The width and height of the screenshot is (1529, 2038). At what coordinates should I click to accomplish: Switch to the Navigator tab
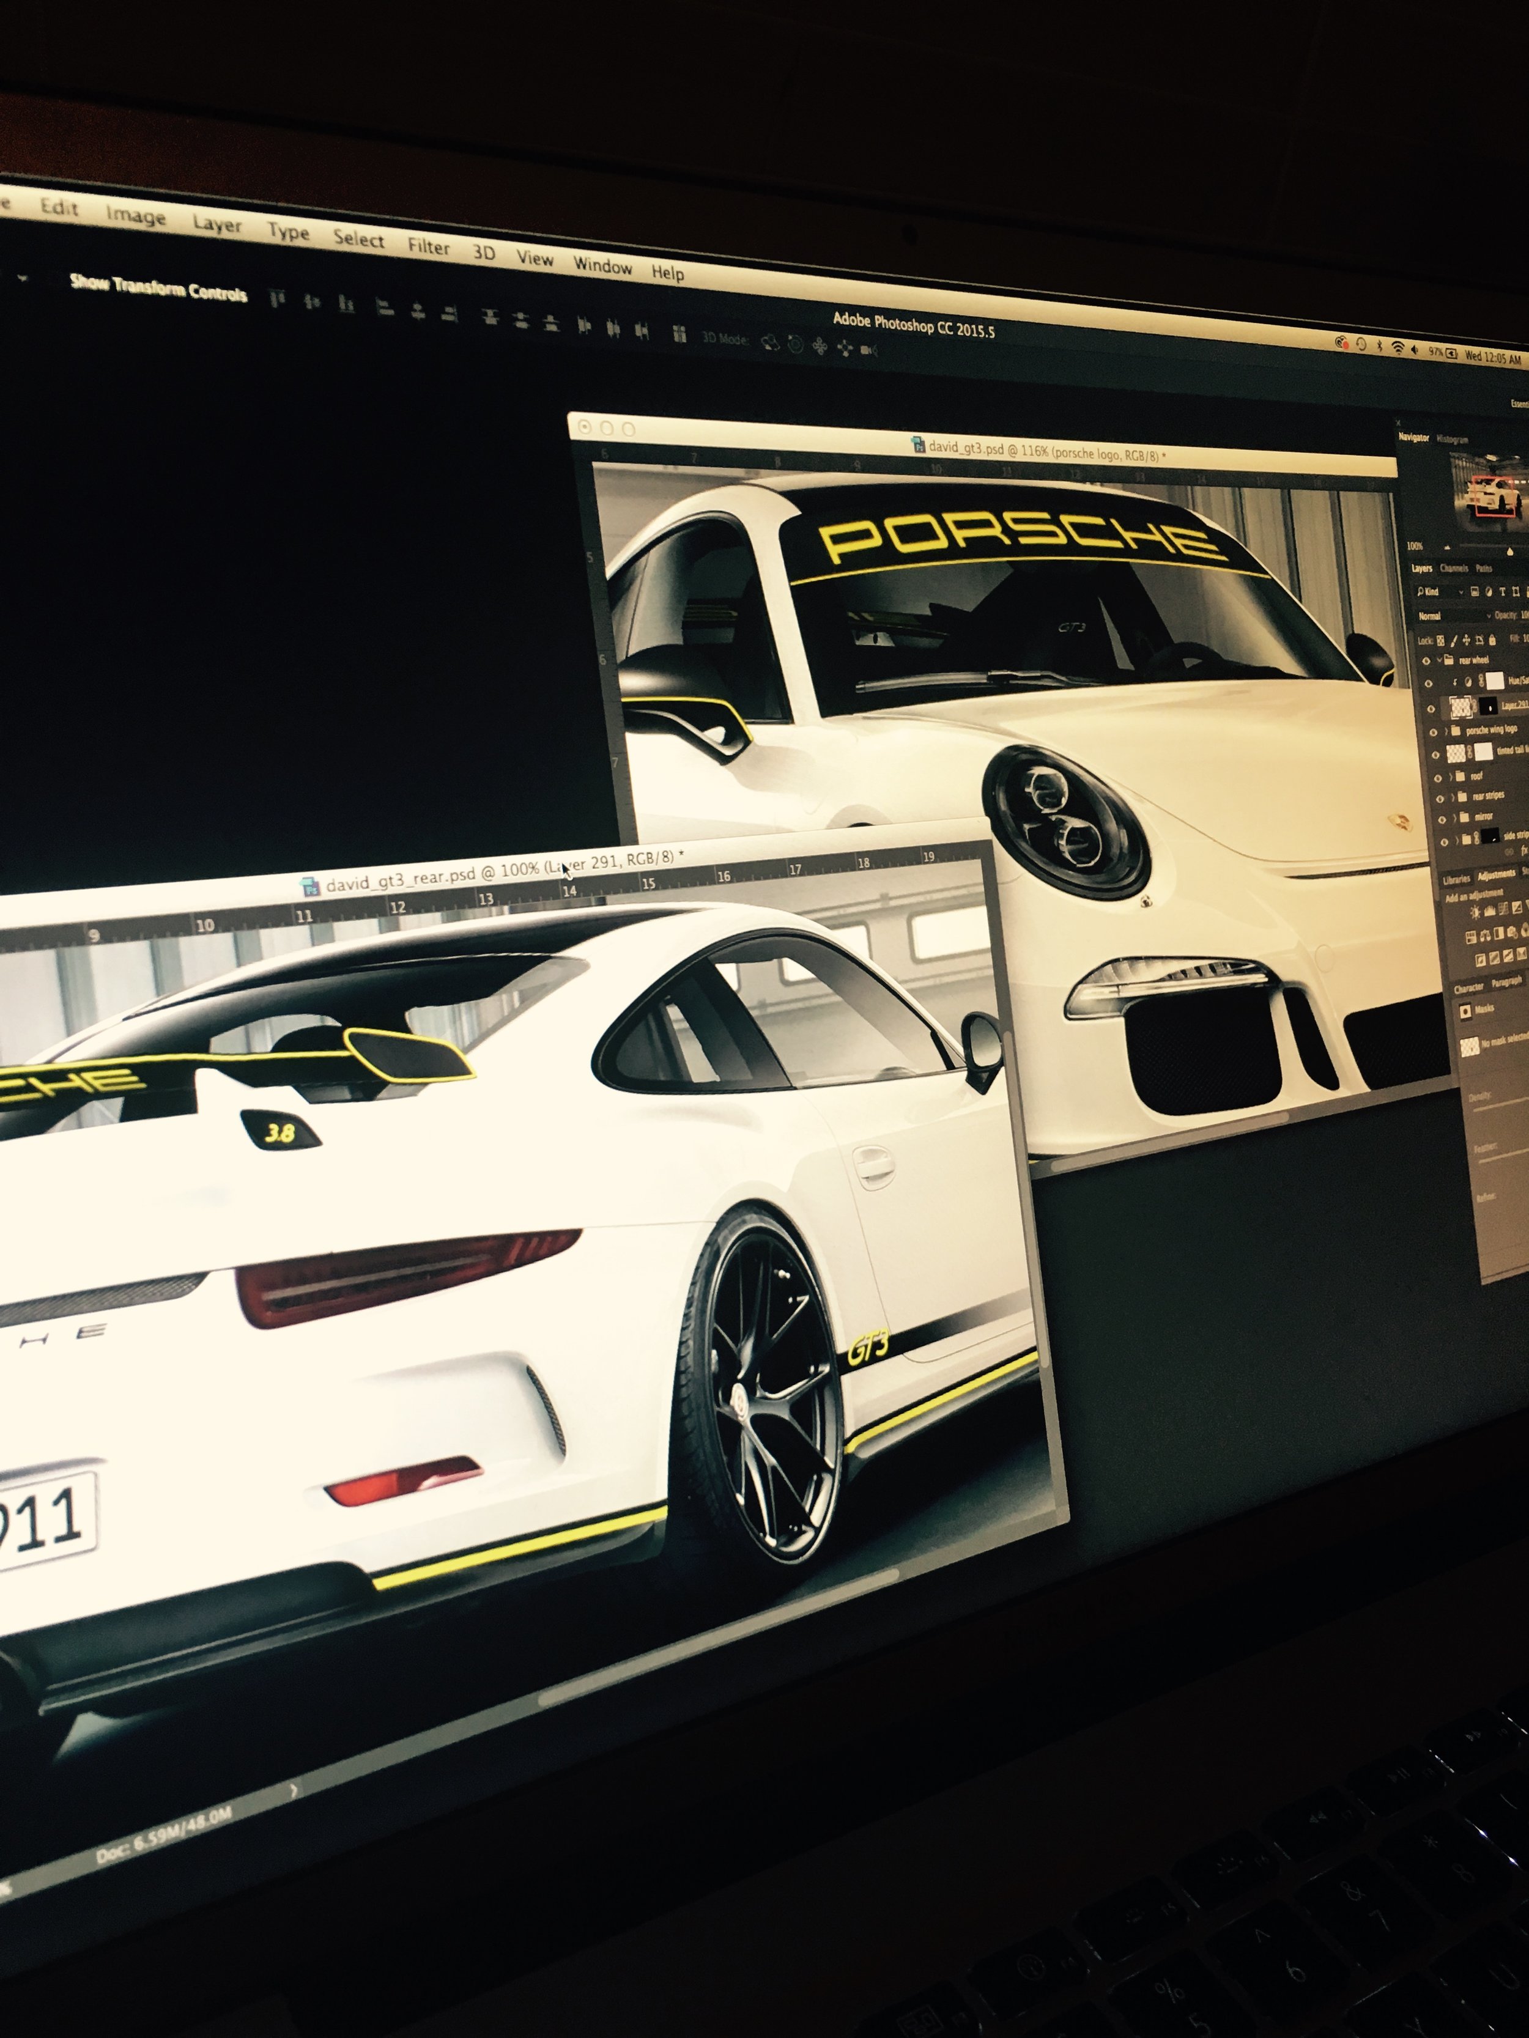point(1414,438)
